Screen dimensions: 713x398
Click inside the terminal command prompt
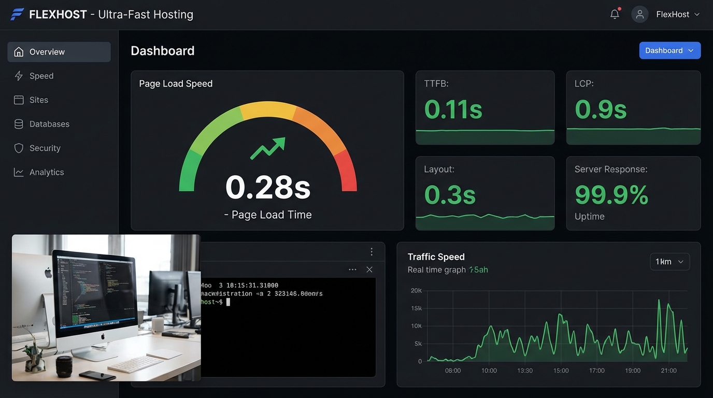(228, 302)
